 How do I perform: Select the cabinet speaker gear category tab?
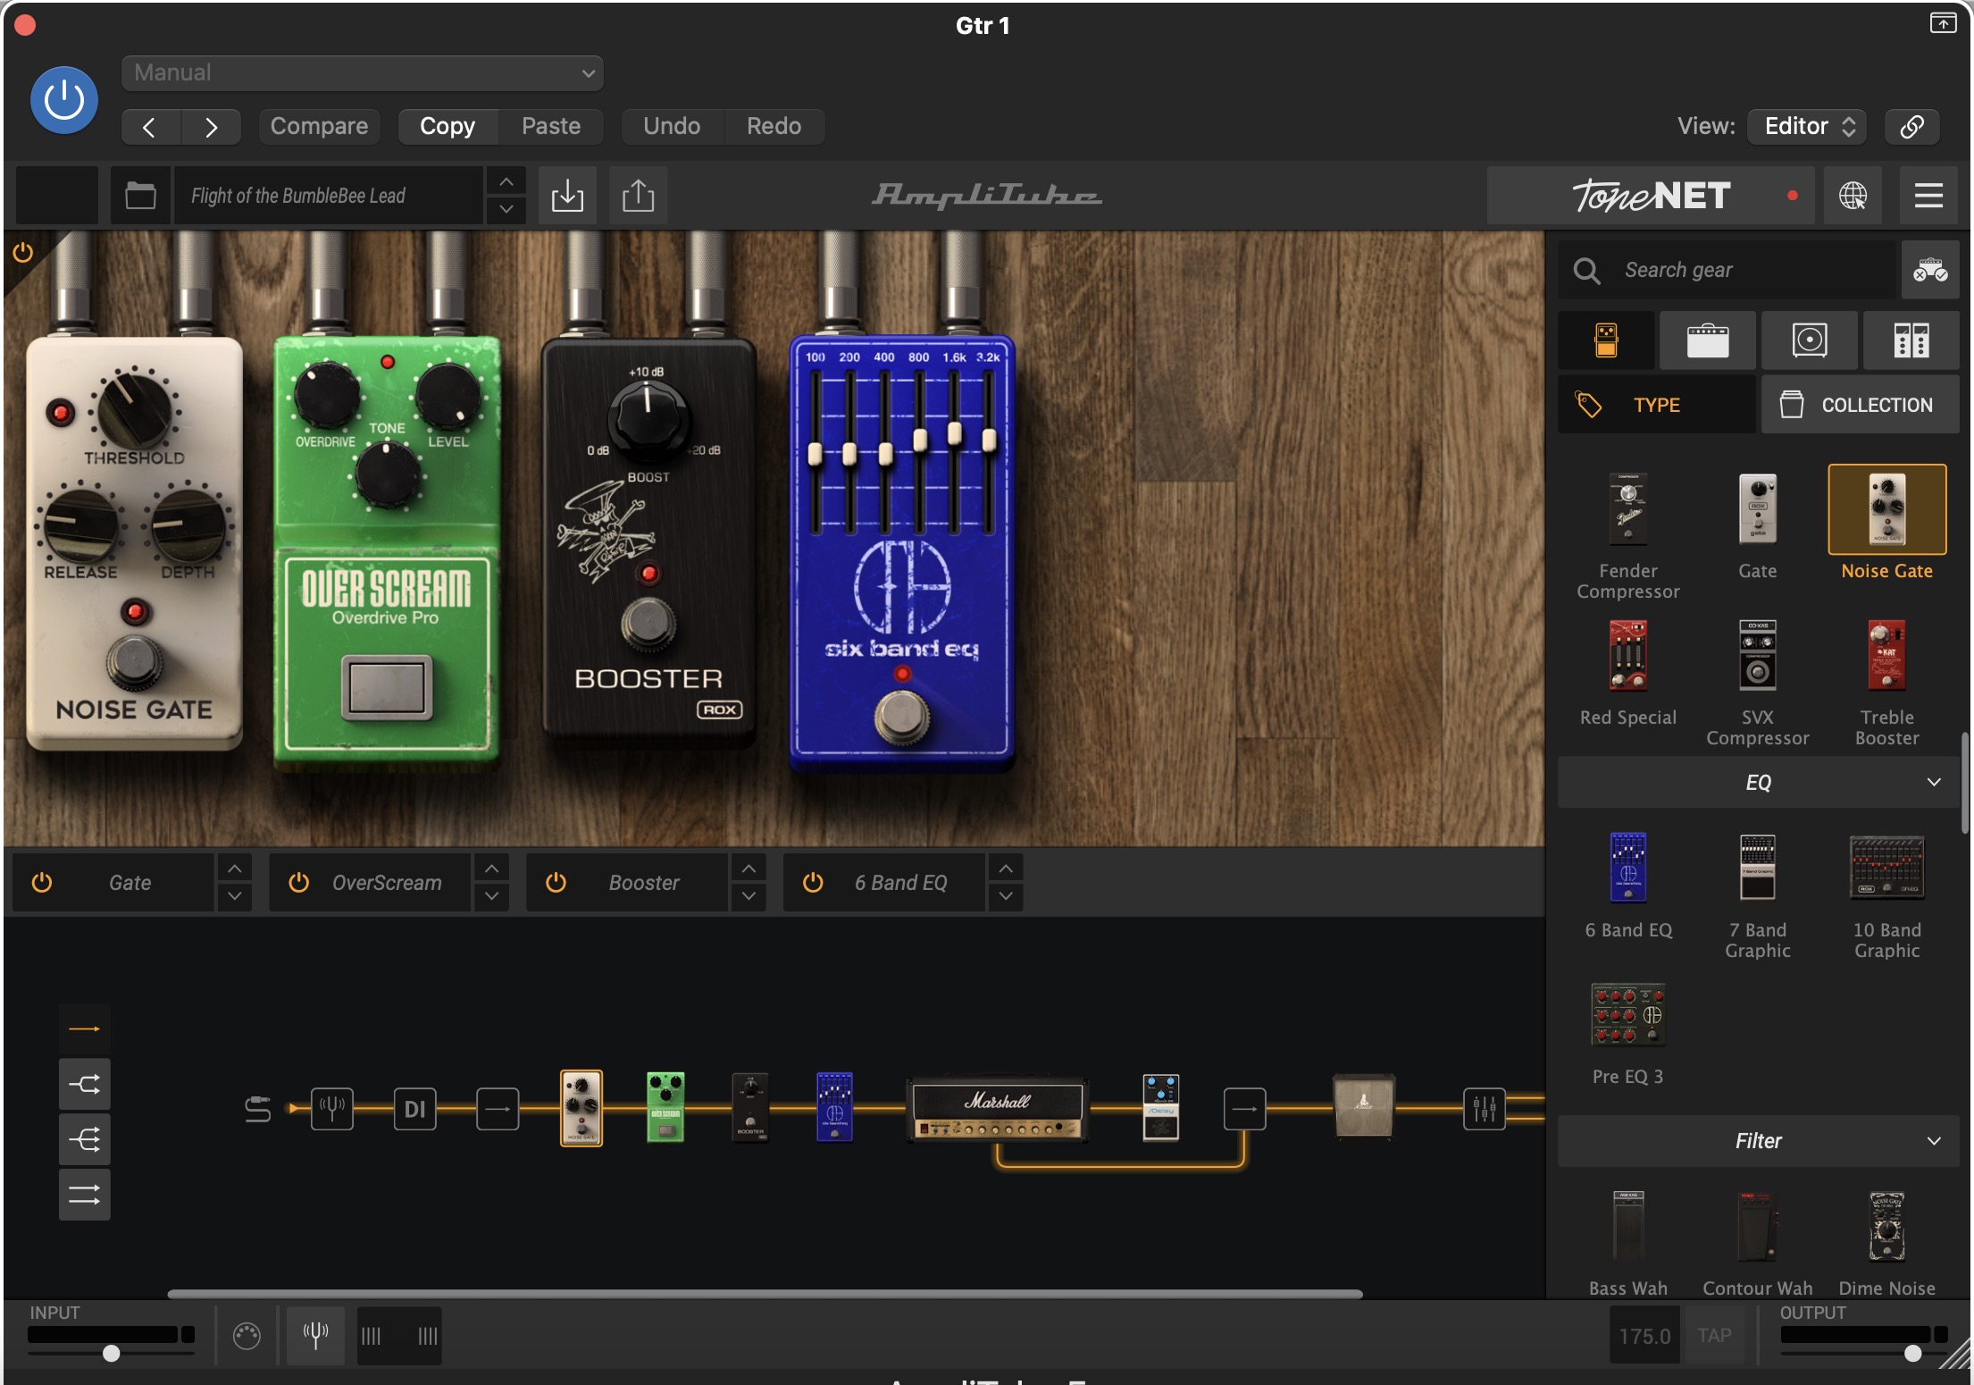pyautogui.click(x=1810, y=340)
